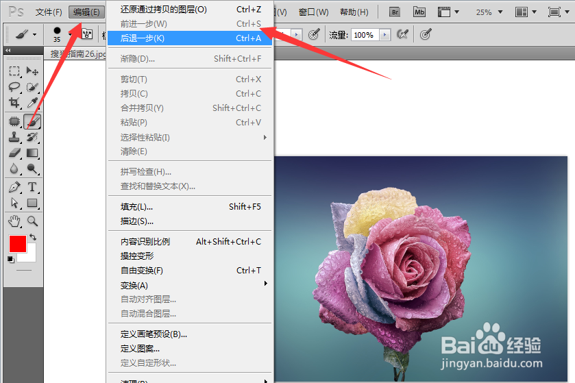Open the 文件(F) menu
Viewport: 575px width, 383px height.
pyautogui.click(x=49, y=12)
